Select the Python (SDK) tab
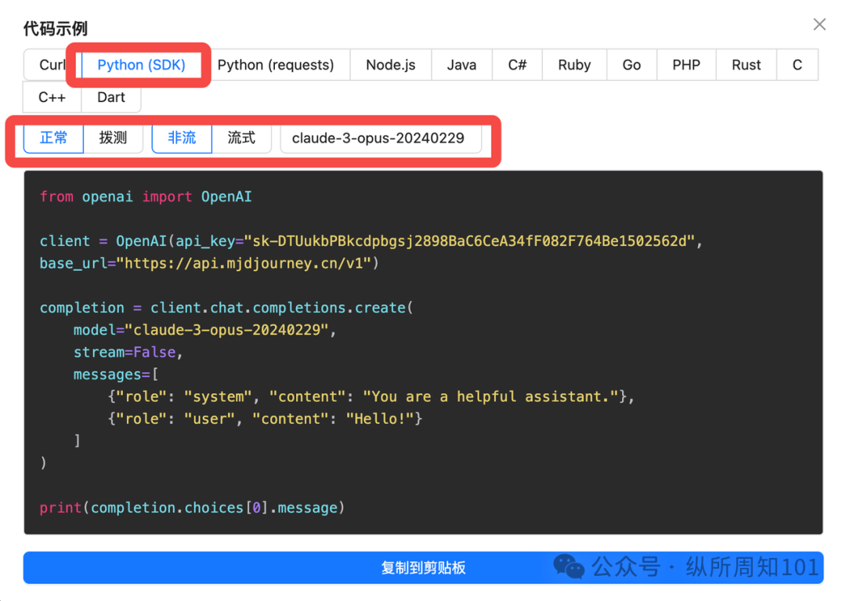 [141, 65]
